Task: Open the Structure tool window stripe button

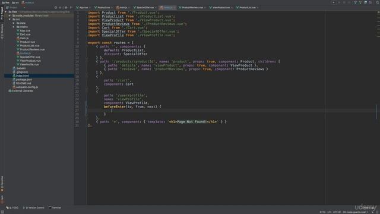Action: [2, 32]
